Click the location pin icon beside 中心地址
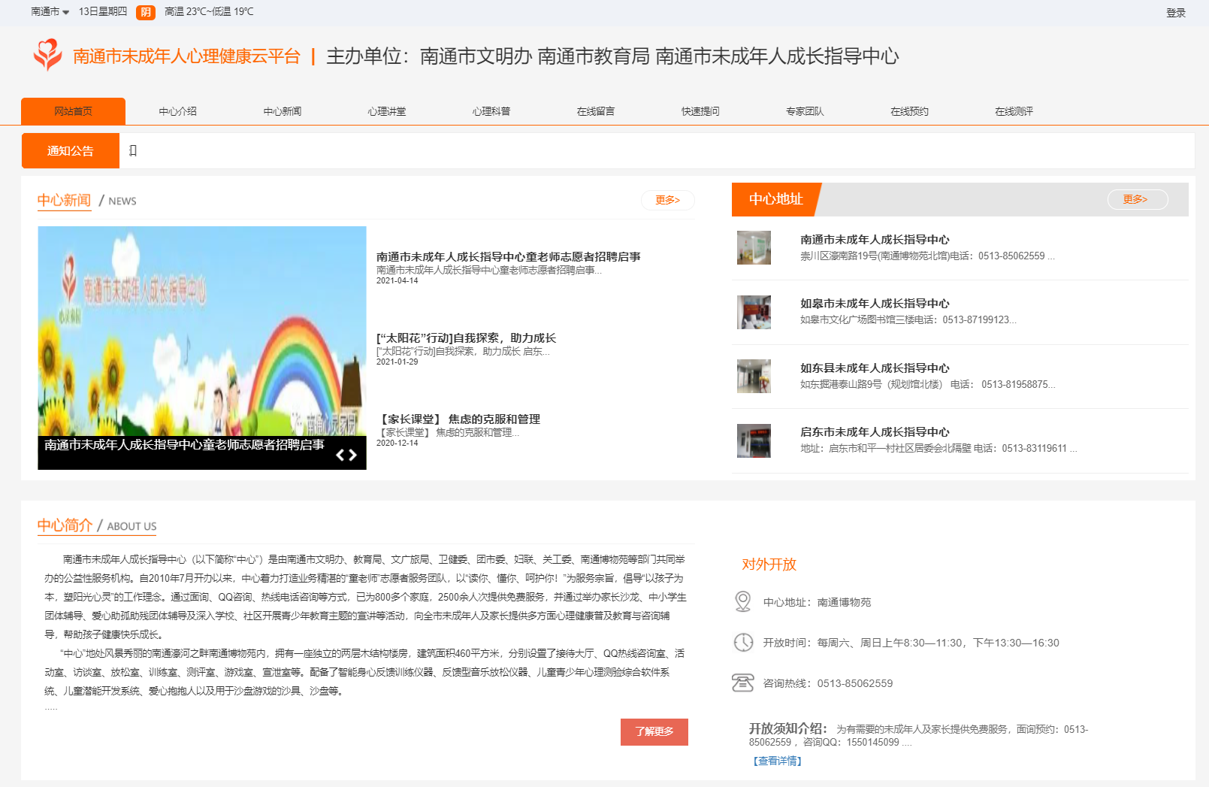Image resolution: width=1209 pixels, height=787 pixels. [x=743, y=601]
